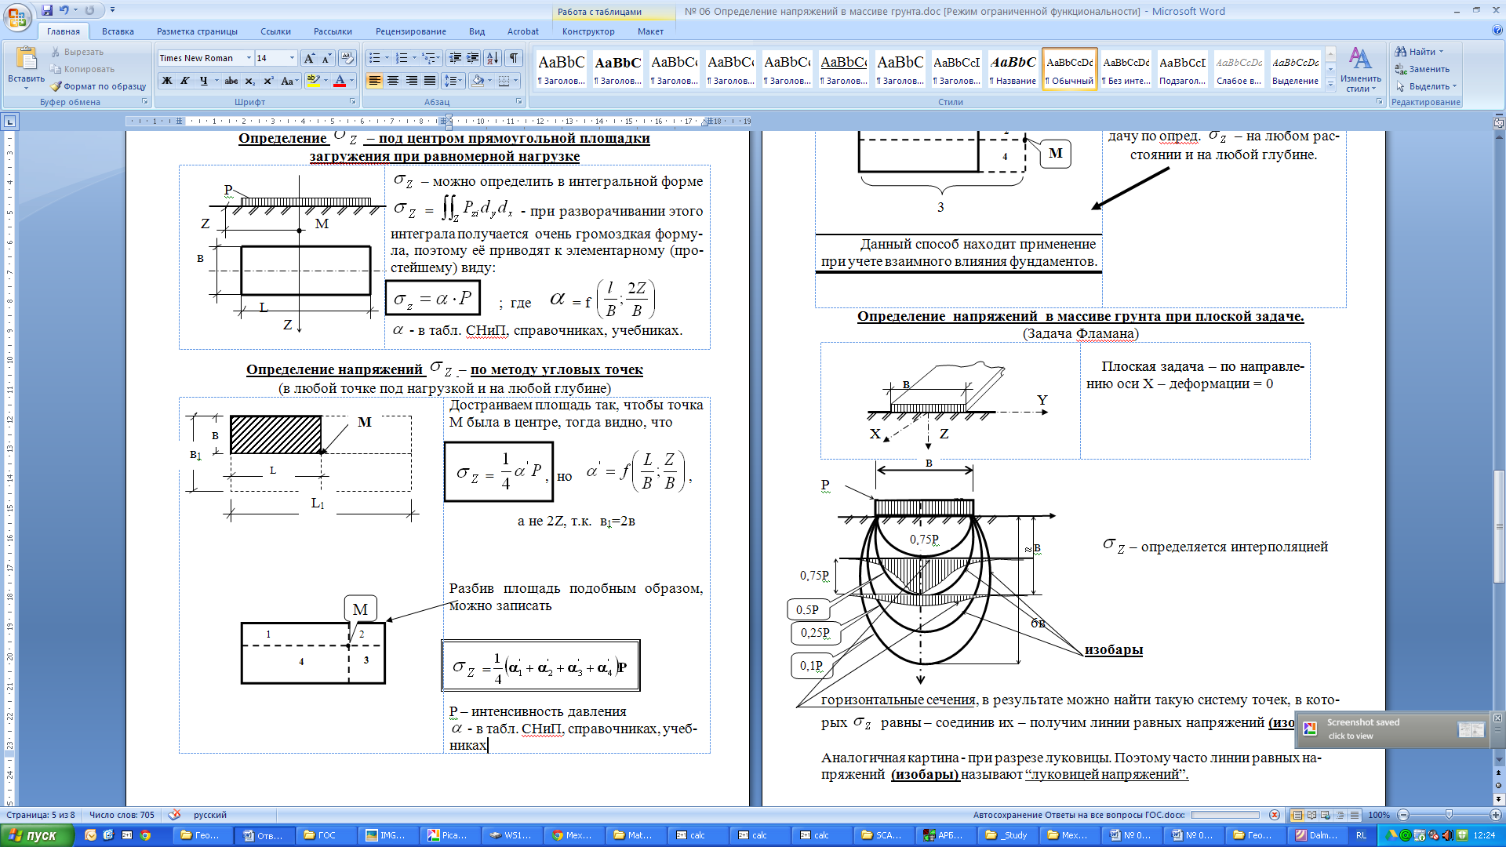The image size is (1506, 847).
Task: Open font size dropdown showing 14
Action: coord(292,58)
